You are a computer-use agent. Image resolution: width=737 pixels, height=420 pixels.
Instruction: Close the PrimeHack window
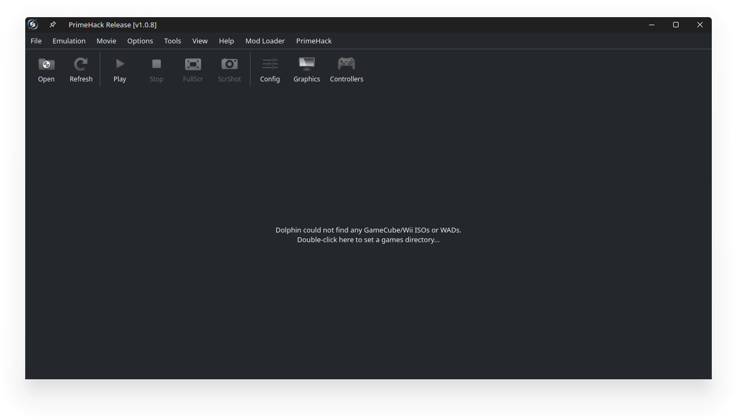click(x=700, y=25)
